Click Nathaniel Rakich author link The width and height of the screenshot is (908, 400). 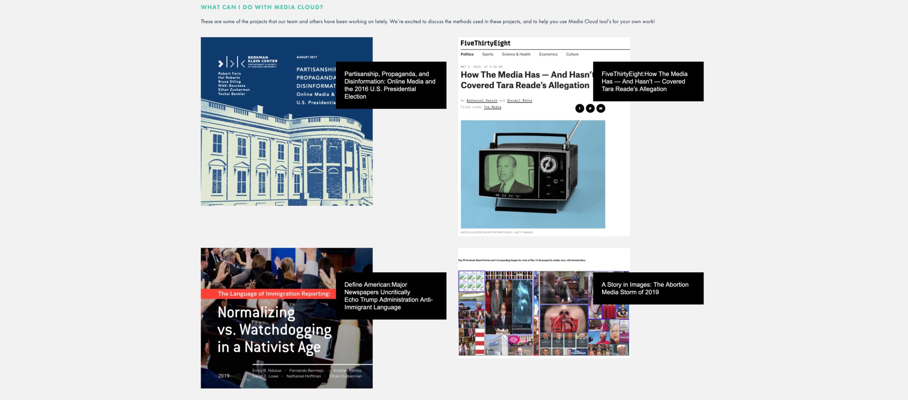click(x=482, y=101)
